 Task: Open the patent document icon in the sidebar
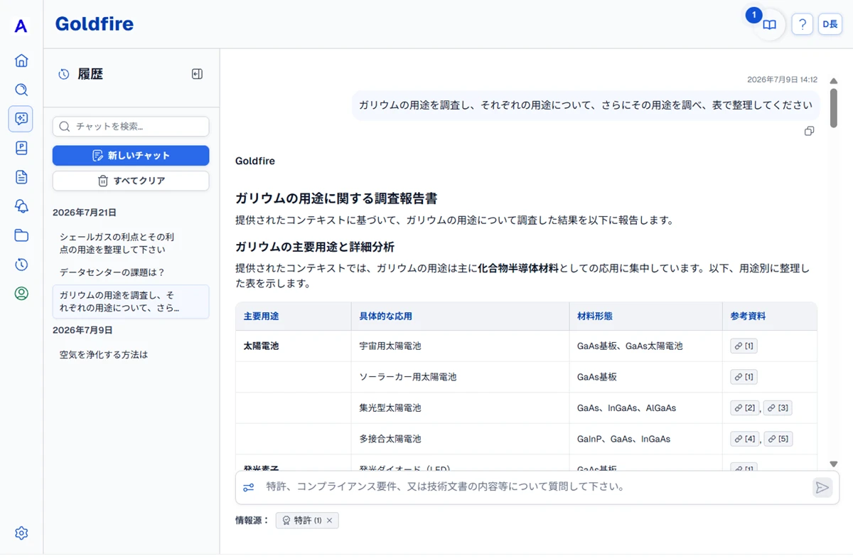(x=21, y=148)
